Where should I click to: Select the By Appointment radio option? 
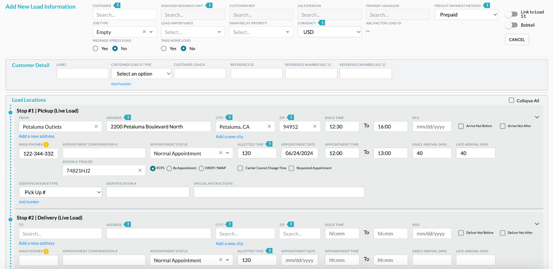click(x=169, y=168)
